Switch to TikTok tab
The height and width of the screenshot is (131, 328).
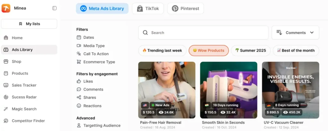148,9
